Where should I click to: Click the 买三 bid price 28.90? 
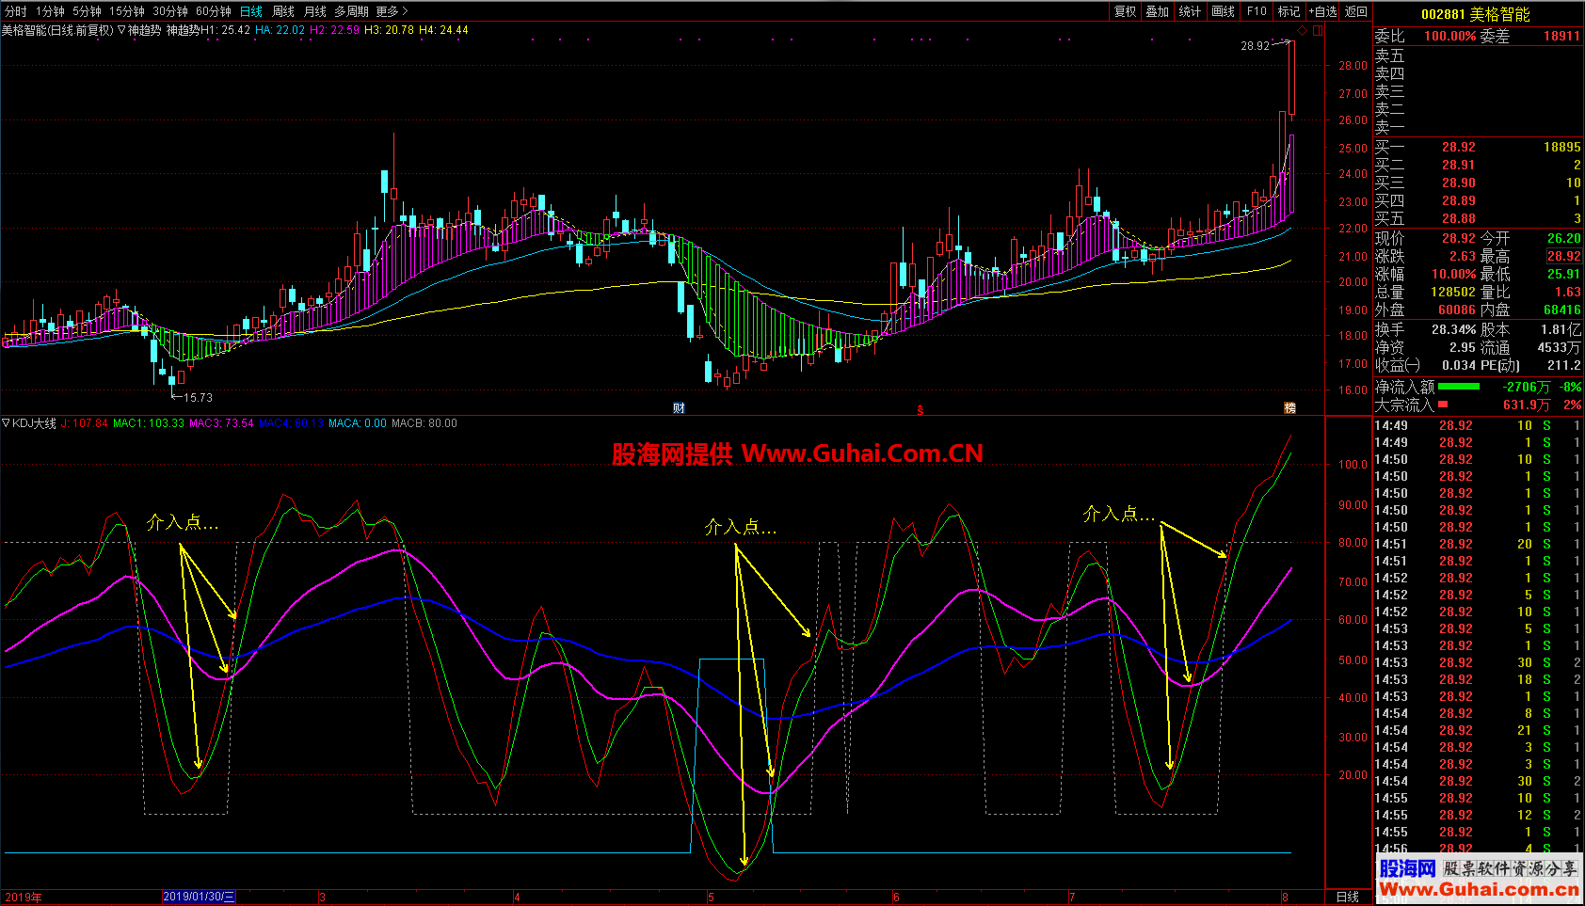pyautogui.click(x=1459, y=183)
